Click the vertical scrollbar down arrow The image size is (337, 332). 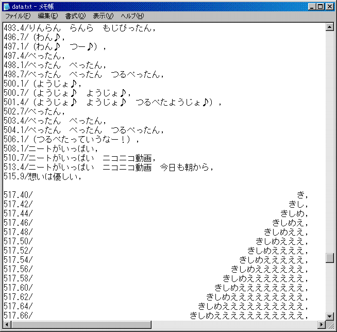point(330,316)
